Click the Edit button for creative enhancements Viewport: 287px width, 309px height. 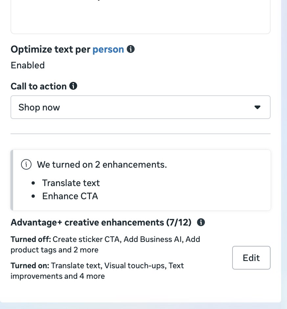click(x=251, y=258)
